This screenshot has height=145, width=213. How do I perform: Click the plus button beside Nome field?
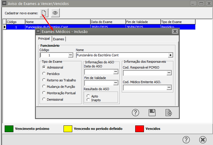[x=171, y=55]
